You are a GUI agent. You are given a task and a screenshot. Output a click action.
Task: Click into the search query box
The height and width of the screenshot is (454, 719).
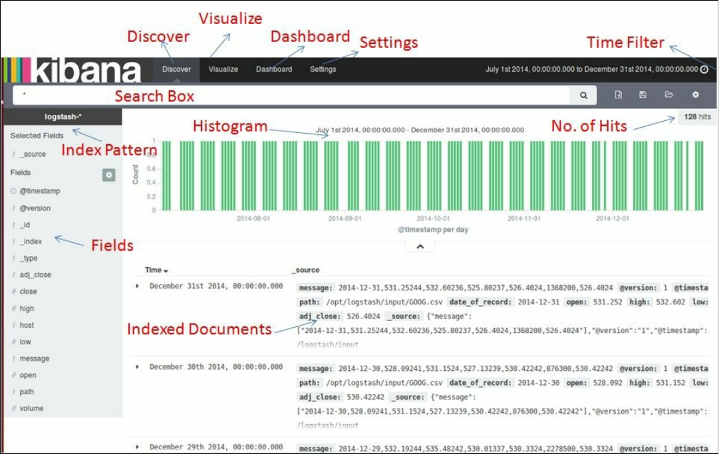(291, 95)
